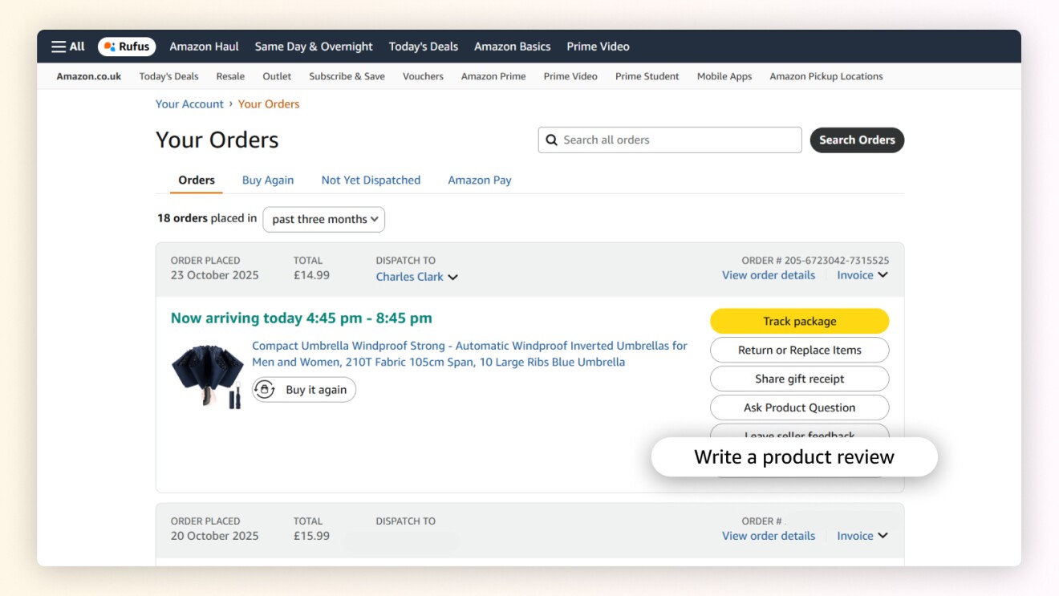Open the Not Yet Dispatched tab
This screenshot has width=1059, height=596.
(x=371, y=180)
